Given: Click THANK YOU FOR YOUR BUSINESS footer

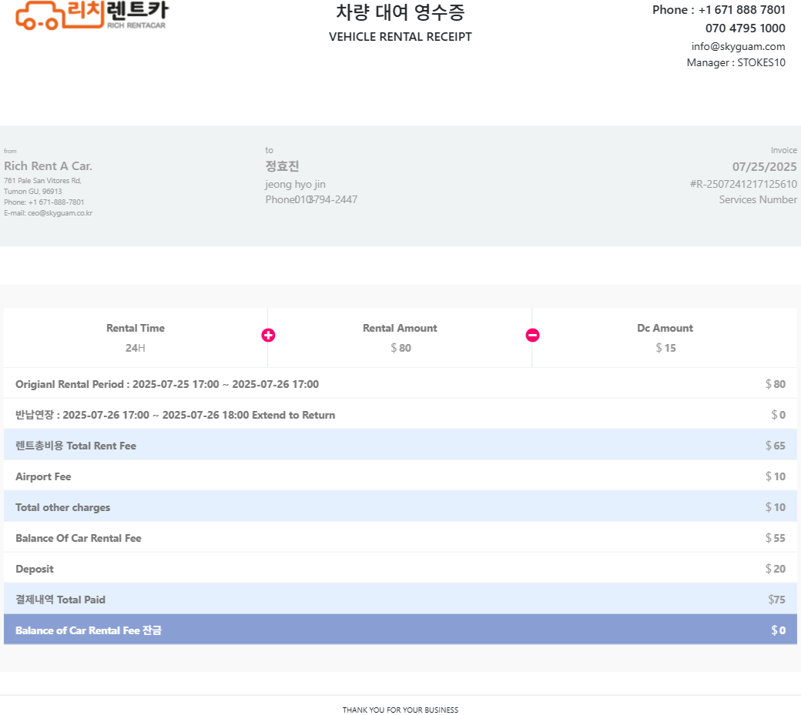Looking at the screenshot, I should point(400,710).
